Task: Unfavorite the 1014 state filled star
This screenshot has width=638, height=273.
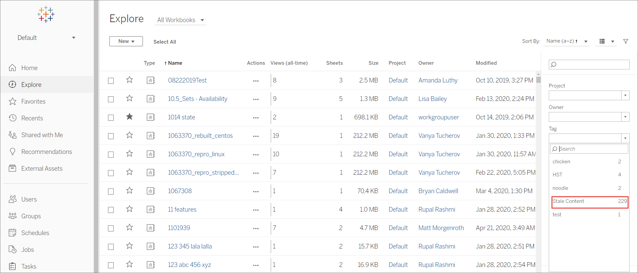Action: (129, 117)
